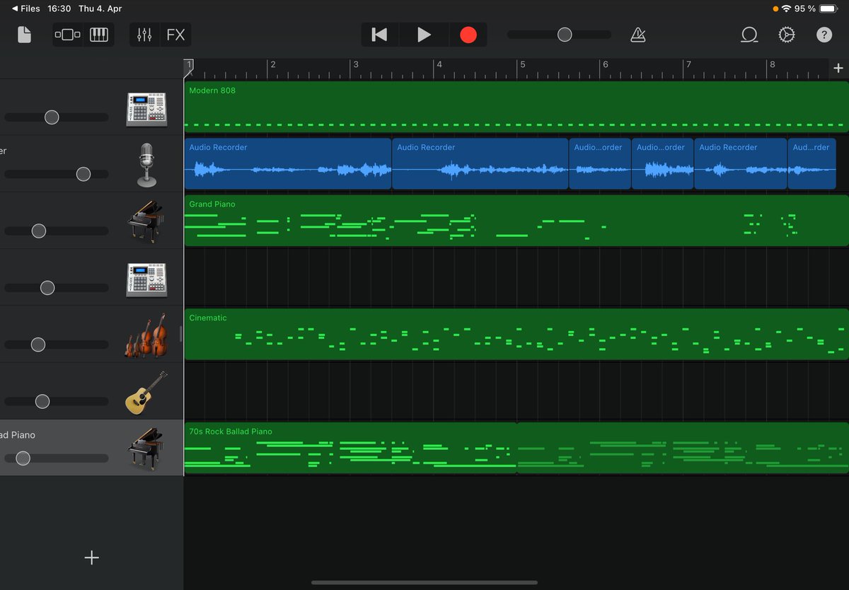Select the Modern 808 drum machine icon
This screenshot has width=849, height=590.
pos(146,108)
